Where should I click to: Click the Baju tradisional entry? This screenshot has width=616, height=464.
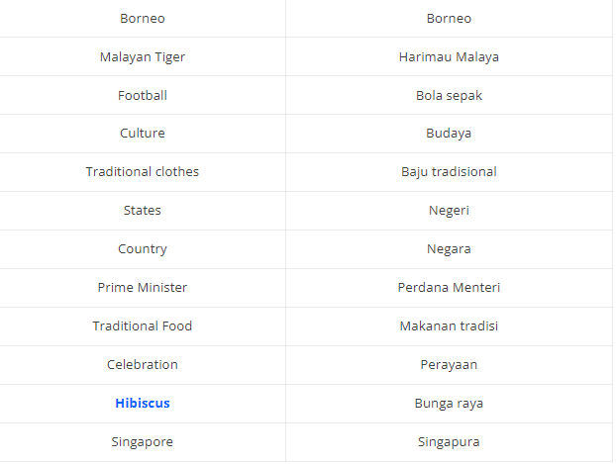pyautogui.click(x=449, y=172)
